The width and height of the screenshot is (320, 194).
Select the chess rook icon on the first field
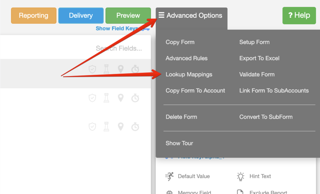click(x=106, y=69)
